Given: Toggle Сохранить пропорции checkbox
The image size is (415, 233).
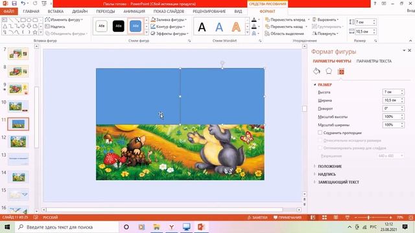Looking at the screenshot, I should 320,133.
